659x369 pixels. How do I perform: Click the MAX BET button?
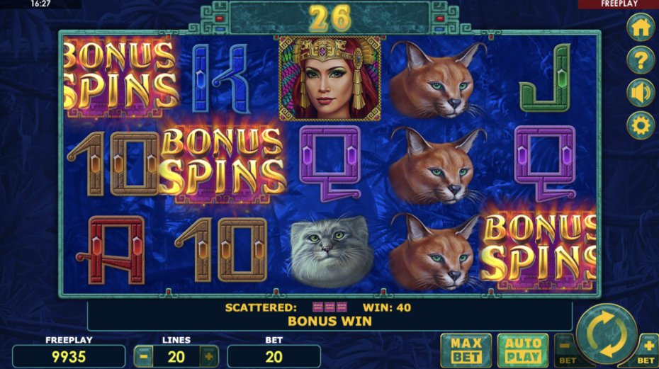(x=466, y=351)
